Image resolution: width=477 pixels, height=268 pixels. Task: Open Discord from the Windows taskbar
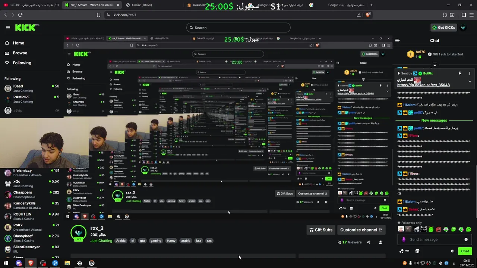(x=19, y=263)
